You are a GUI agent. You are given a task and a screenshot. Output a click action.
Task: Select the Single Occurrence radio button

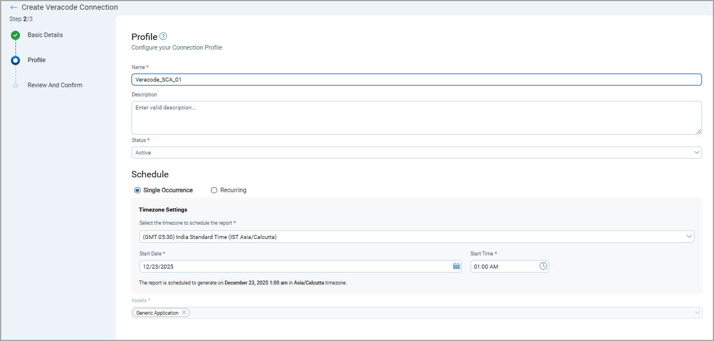137,190
